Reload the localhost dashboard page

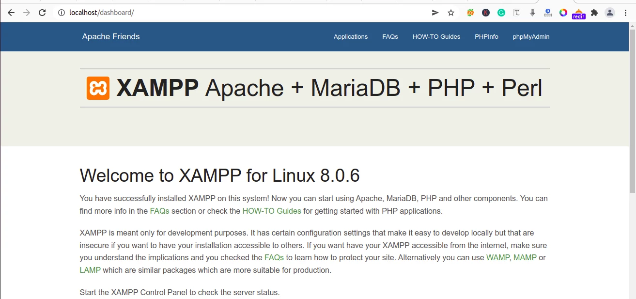tap(42, 13)
